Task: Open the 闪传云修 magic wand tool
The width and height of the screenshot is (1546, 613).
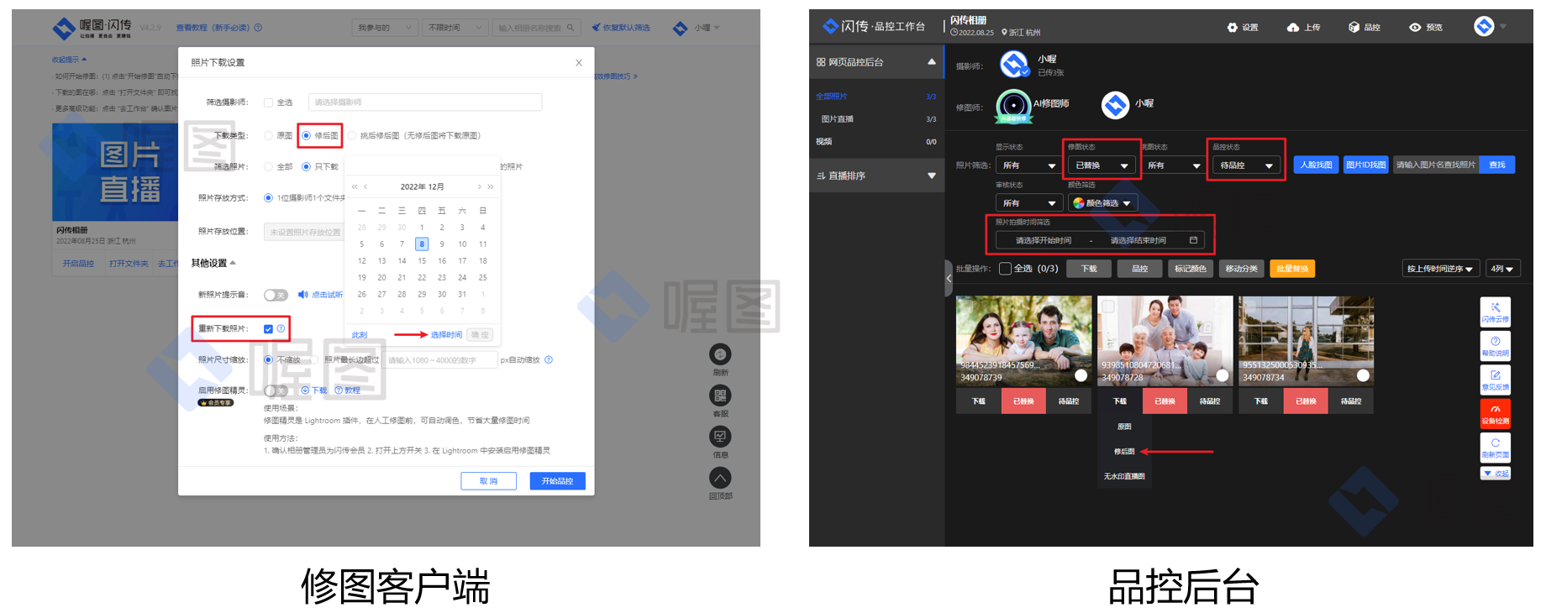Action: [1496, 312]
